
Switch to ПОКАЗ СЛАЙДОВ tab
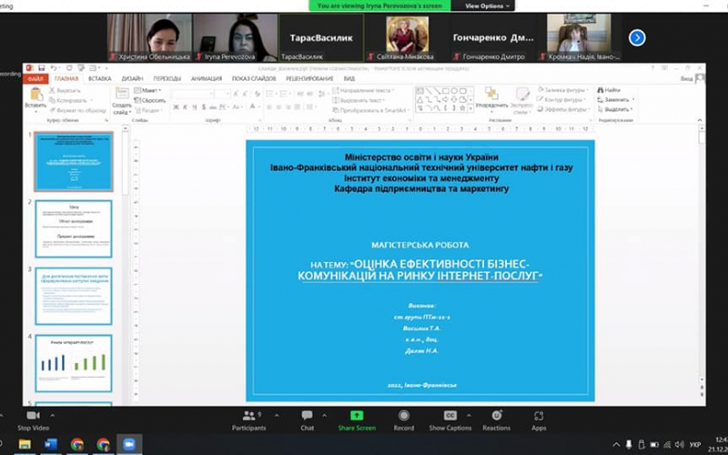(x=254, y=79)
